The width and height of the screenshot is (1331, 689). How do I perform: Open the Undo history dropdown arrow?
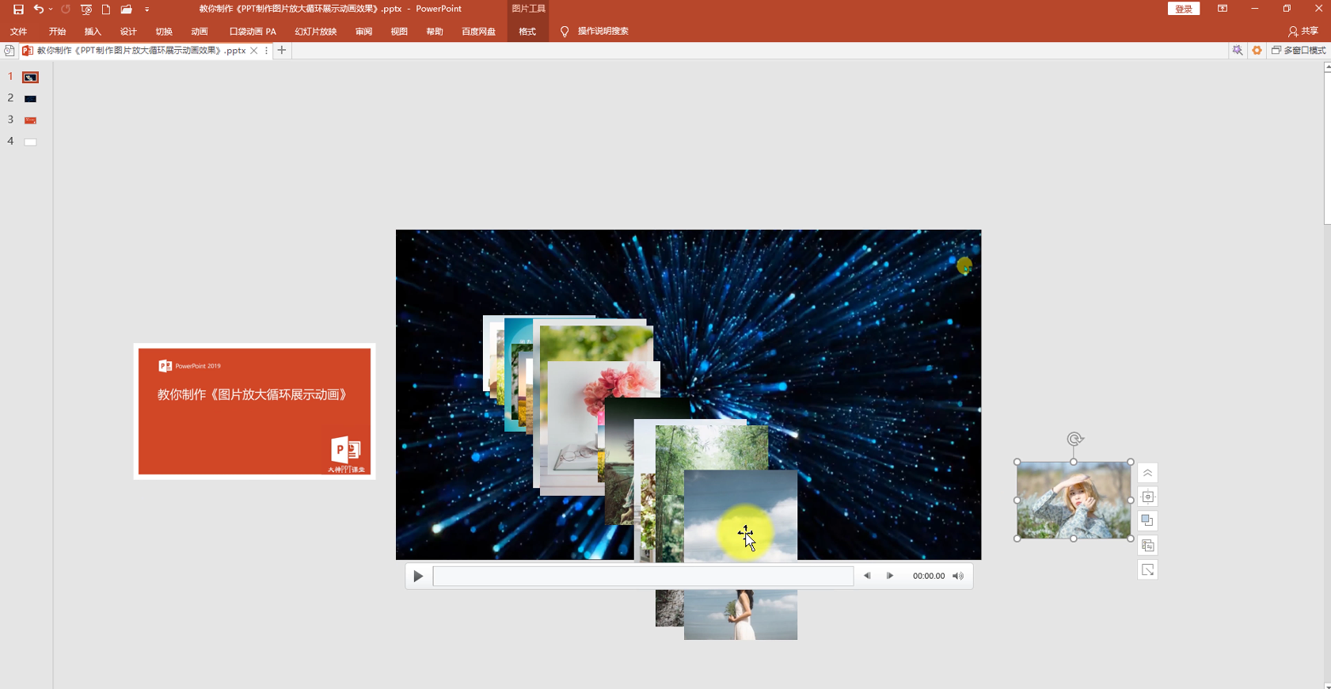click(51, 10)
